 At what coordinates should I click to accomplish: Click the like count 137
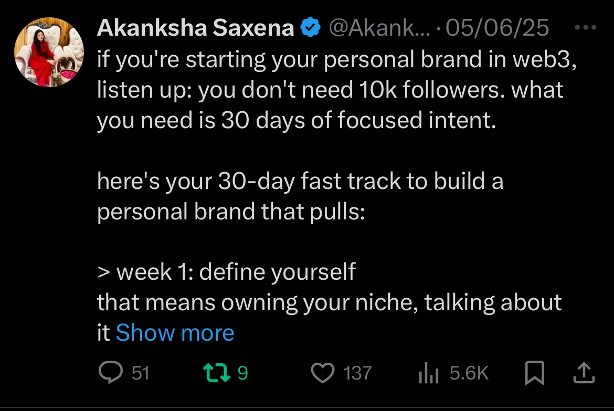[x=357, y=373]
